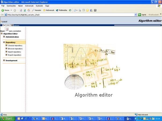Image resolution: width=162 pixels, height=121 pixels.
Task: Click the system tray clock 10:18
Action: 158,119
